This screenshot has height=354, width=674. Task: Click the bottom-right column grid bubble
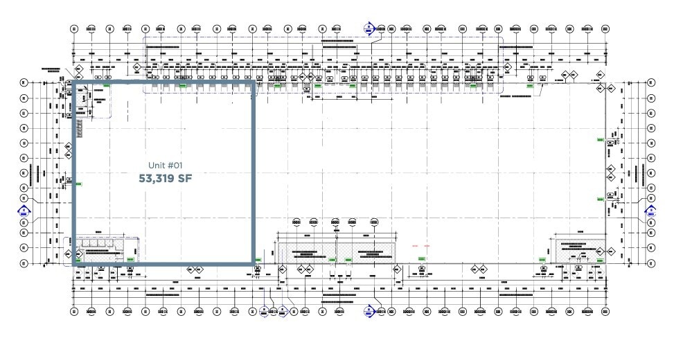(x=604, y=312)
